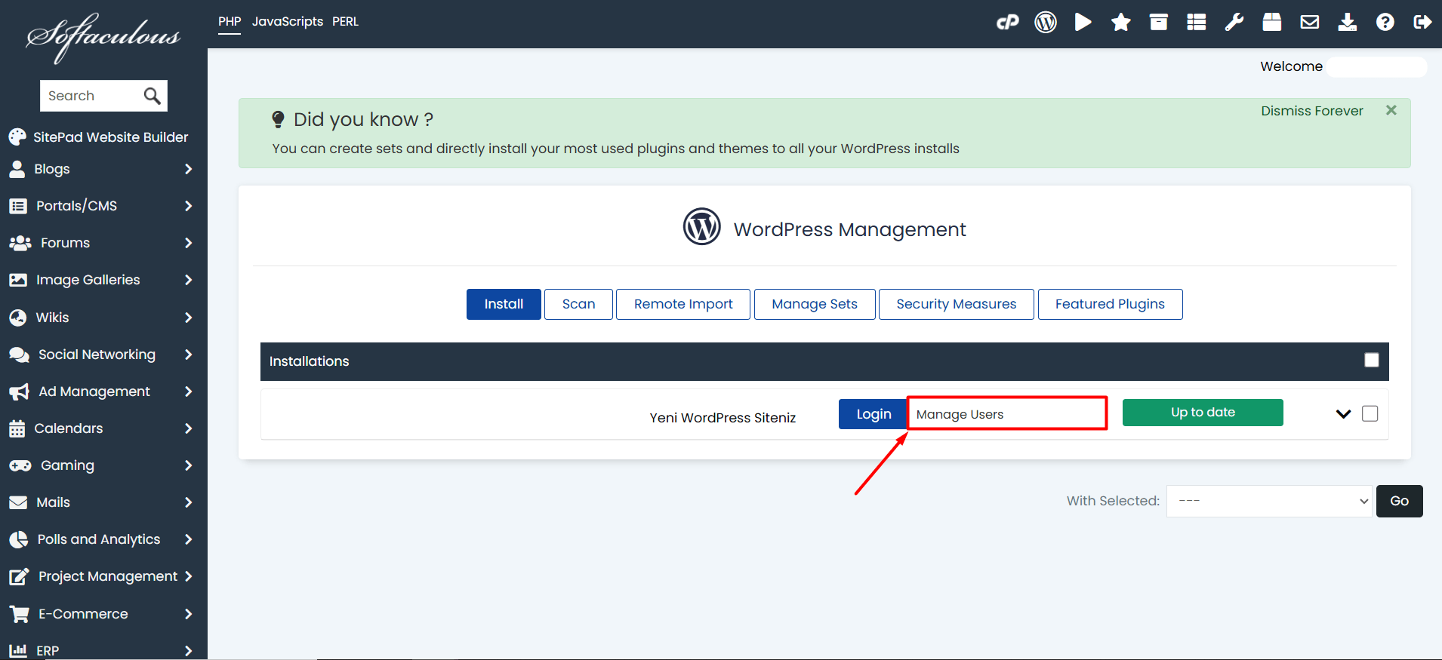This screenshot has width=1442, height=660.
Task: Open the envelope email settings icon
Action: (1309, 23)
